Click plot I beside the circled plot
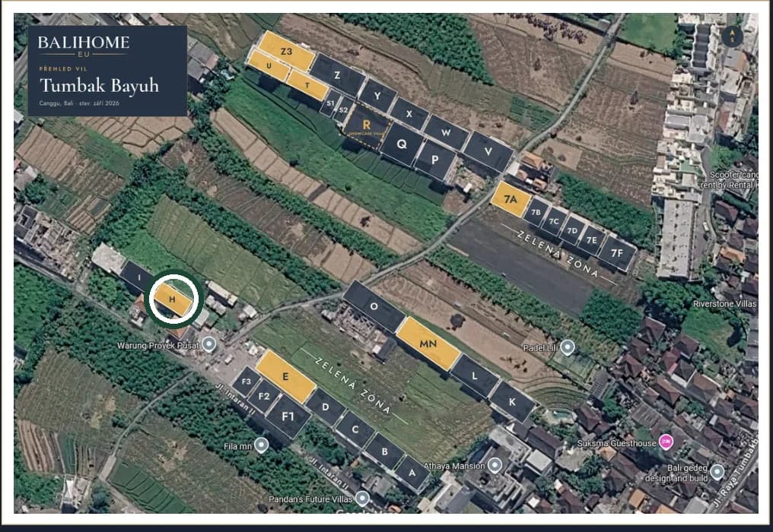This screenshot has width=773, height=532. click(x=138, y=277)
